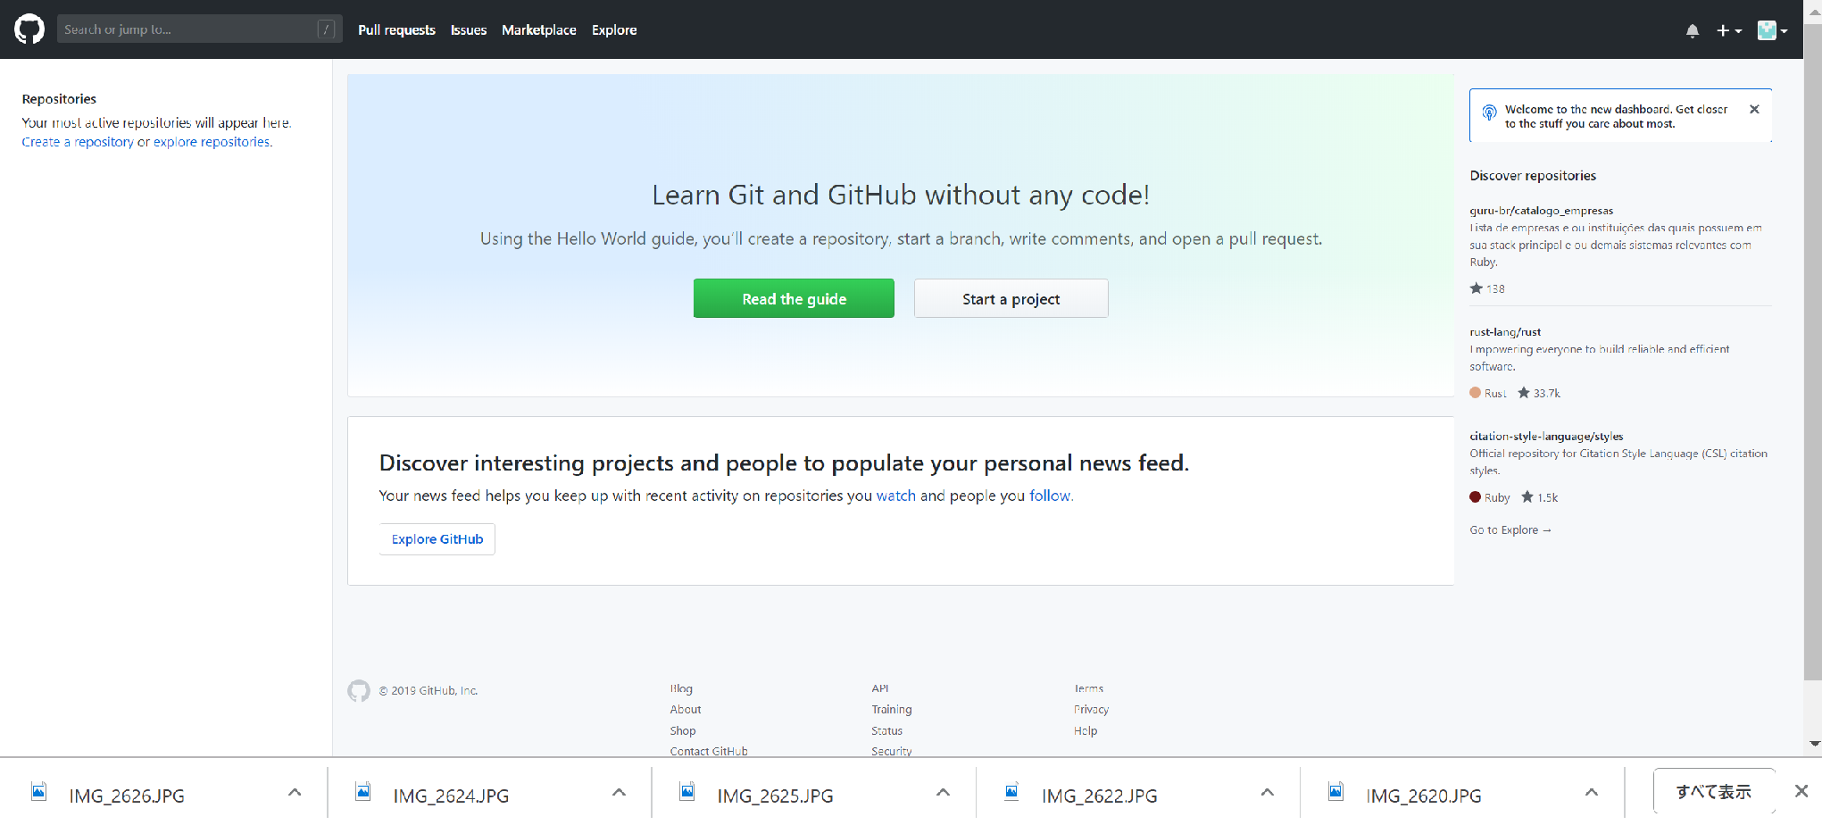Click Go to Explore link

[1510, 530]
